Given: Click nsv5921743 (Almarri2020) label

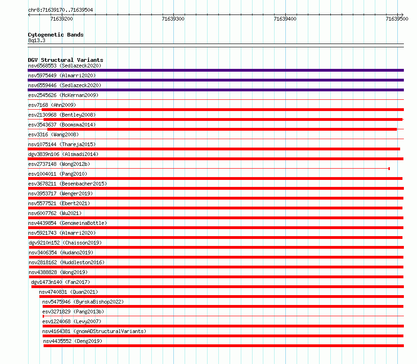Looking at the screenshot, I should coord(62,233).
